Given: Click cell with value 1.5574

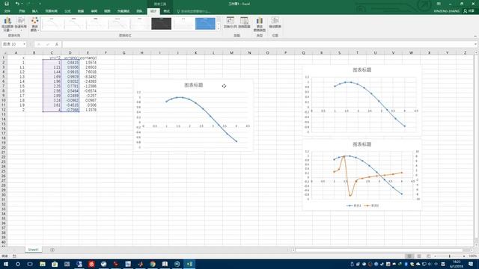Looking at the screenshot, I should (88, 63).
